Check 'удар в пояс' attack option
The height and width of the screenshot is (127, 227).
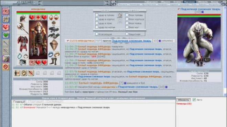97,23
